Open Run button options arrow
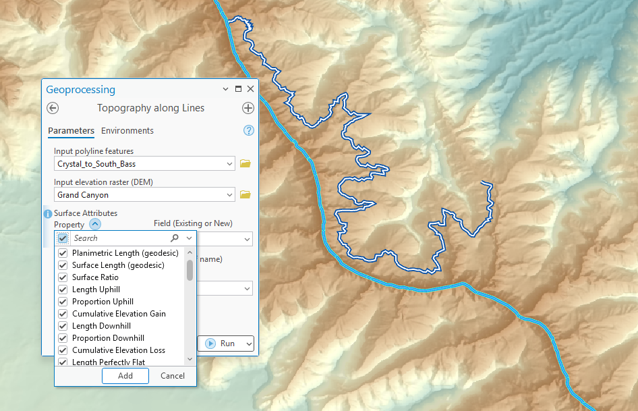Viewport: 638px width, 411px height. tap(249, 344)
